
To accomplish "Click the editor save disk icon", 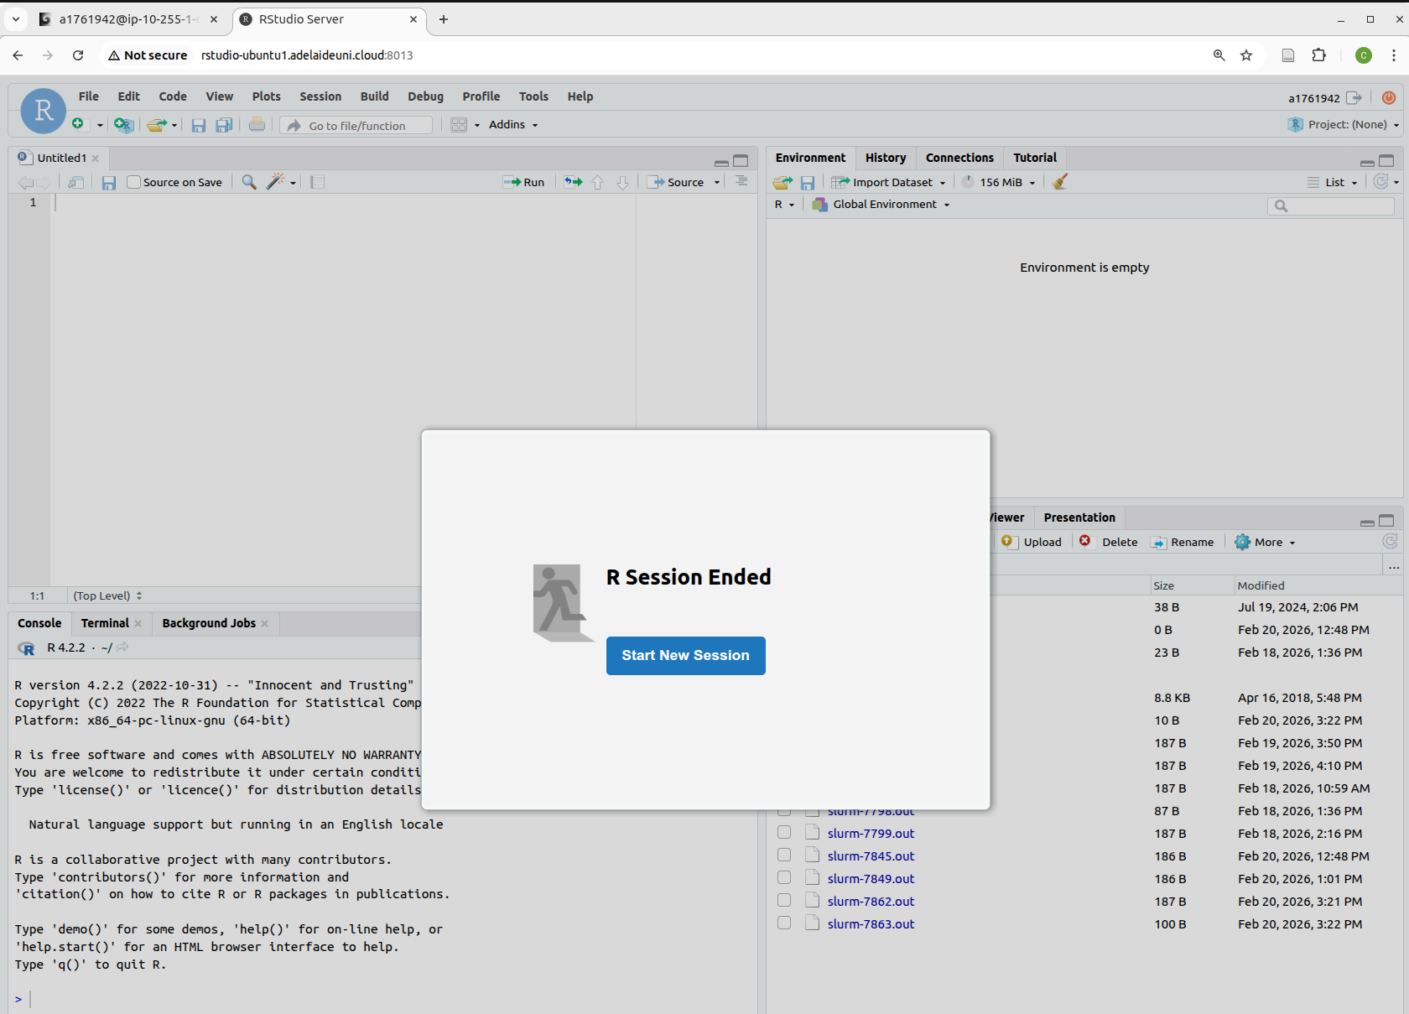I will [109, 182].
